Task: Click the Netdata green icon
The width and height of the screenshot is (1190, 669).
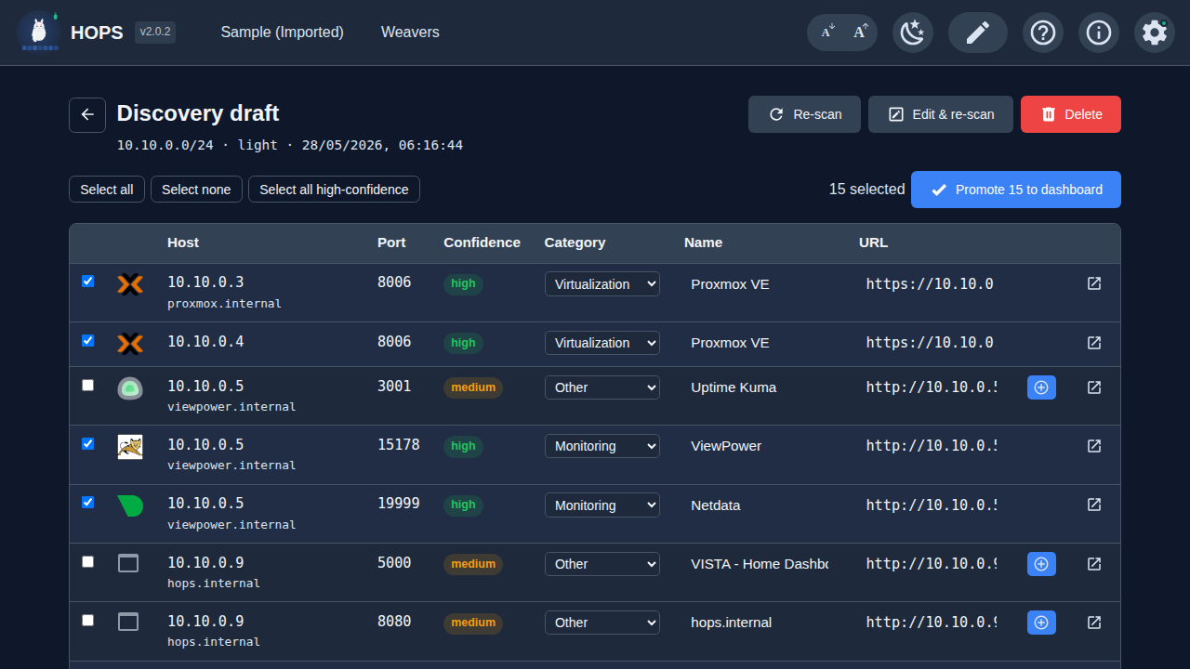Action: [x=130, y=505]
